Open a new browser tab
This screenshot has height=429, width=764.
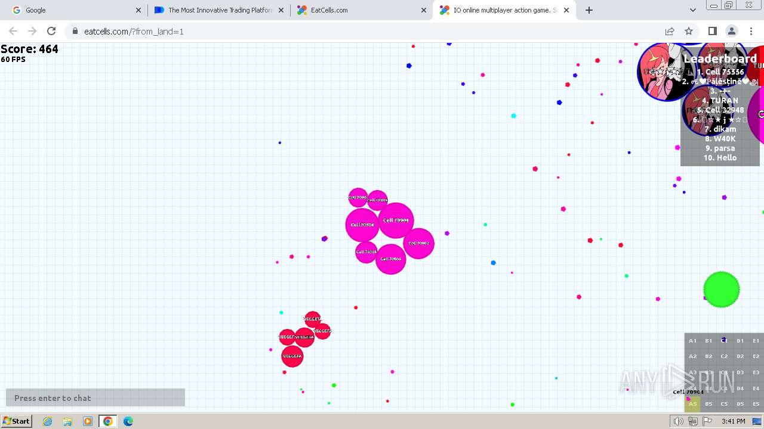click(x=589, y=10)
